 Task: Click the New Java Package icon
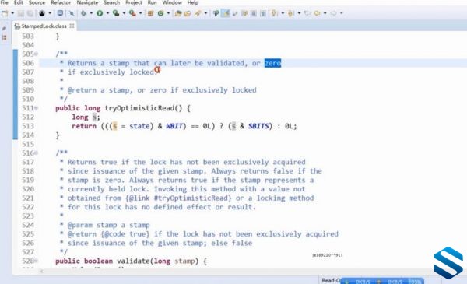tap(151, 13)
